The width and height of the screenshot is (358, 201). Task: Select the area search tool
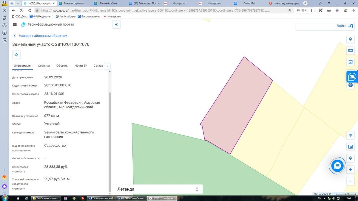coord(351,62)
